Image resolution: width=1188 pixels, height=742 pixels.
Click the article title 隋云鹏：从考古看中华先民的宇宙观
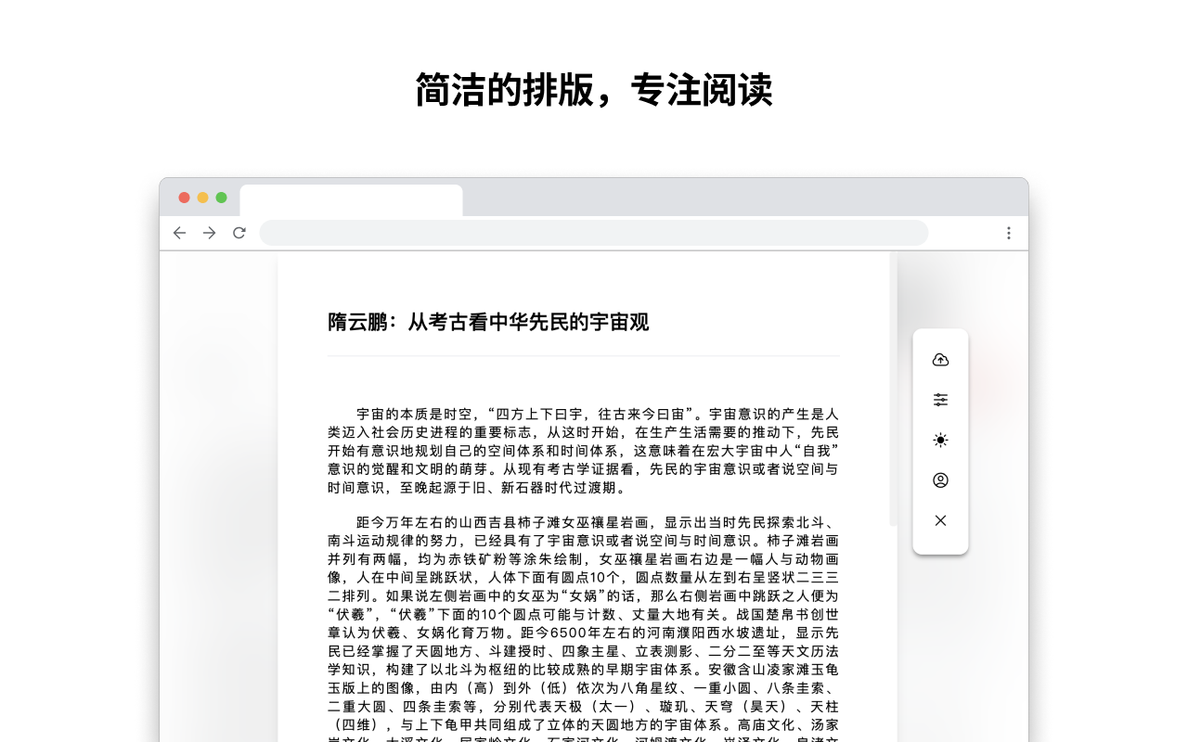point(488,322)
